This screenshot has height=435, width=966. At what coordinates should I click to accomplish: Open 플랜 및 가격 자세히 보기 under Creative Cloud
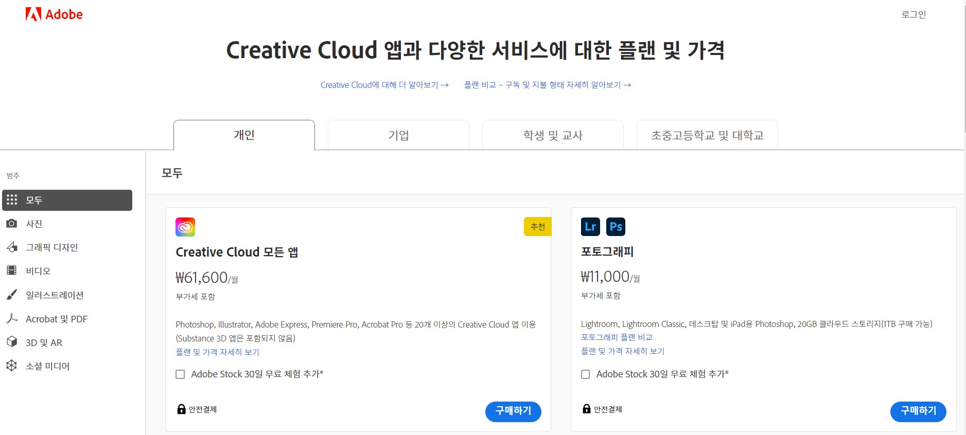click(x=217, y=352)
